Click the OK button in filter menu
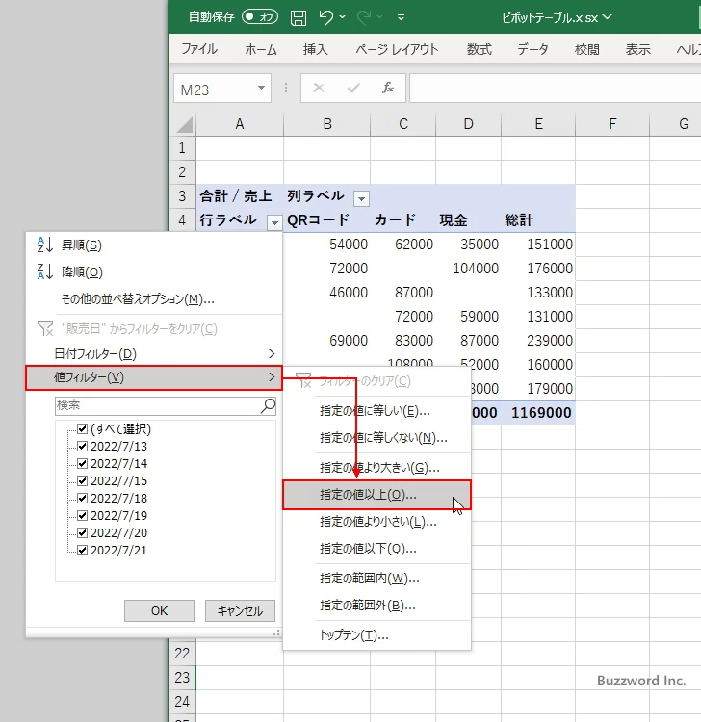The height and width of the screenshot is (722, 701). 159,611
